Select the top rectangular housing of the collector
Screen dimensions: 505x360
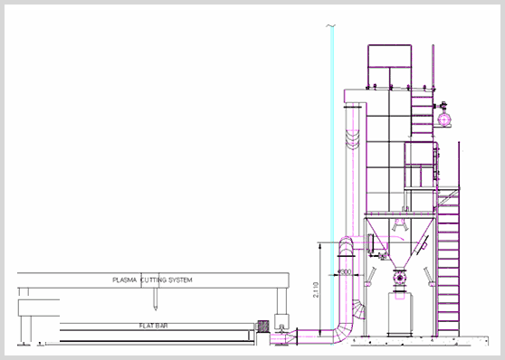coord(390,56)
